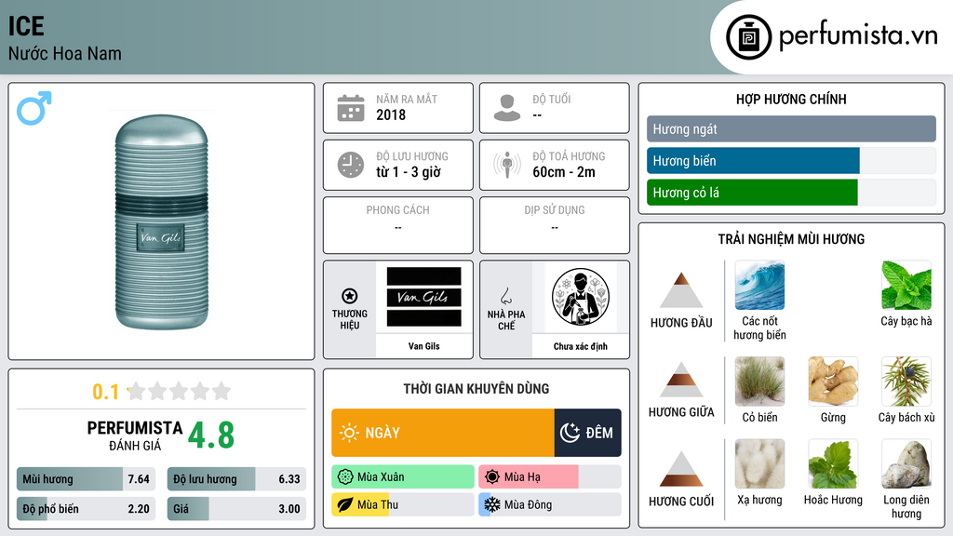Click the Hương cỏ lá accord bar
953x536 pixels.
(x=791, y=192)
